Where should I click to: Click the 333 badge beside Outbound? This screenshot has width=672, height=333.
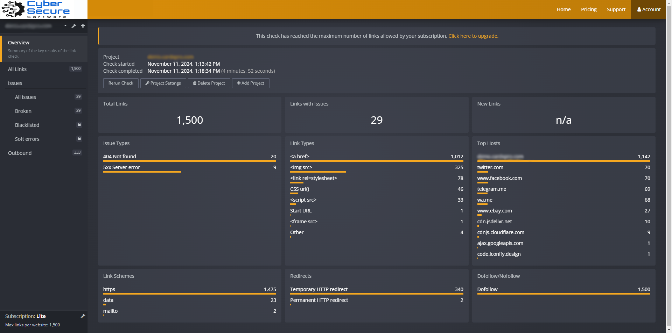[77, 153]
